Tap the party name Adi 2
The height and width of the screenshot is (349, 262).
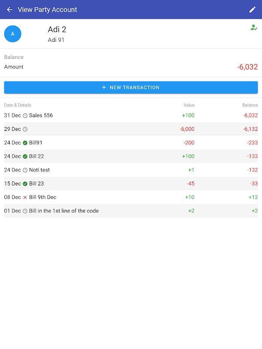tap(57, 29)
